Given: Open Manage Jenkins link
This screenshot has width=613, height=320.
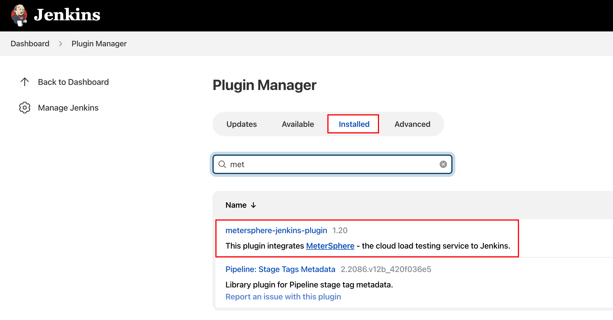Looking at the screenshot, I should coord(68,108).
